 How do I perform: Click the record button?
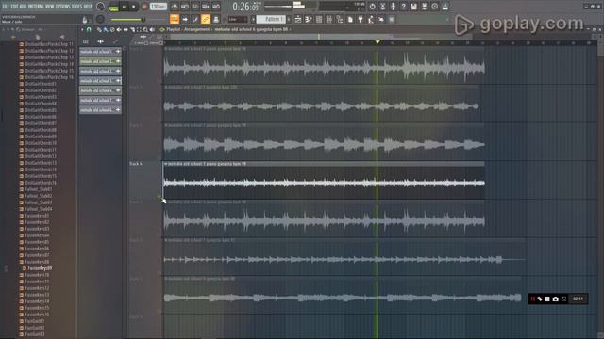pyautogui.click(x=144, y=7)
